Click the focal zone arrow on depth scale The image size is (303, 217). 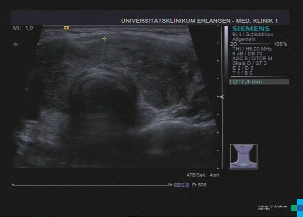pos(222,97)
